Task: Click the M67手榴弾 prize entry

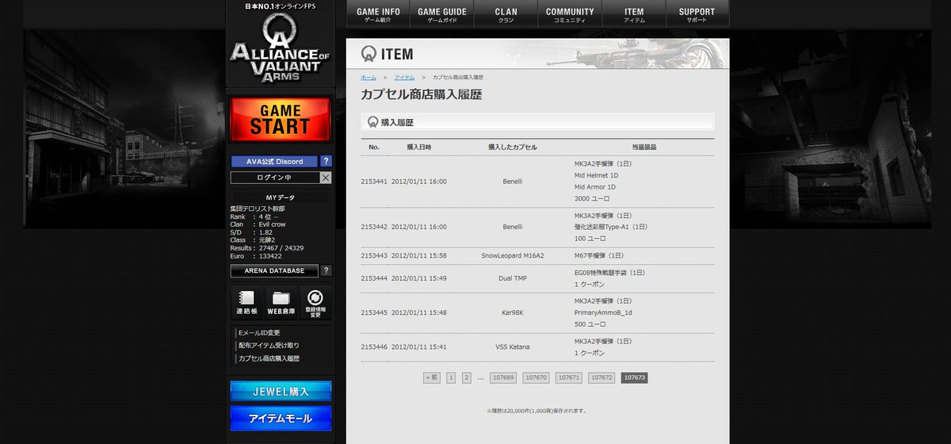Action: [x=599, y=255]
